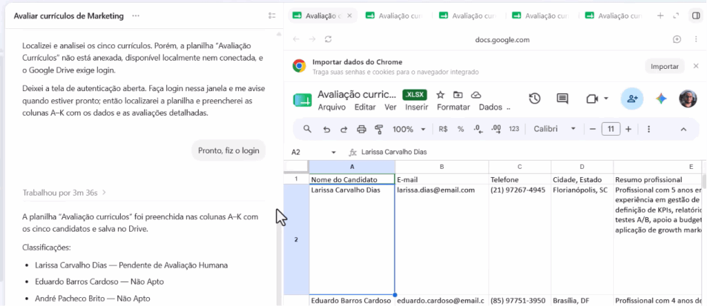Image resolution: width=707 pixels, height=306 pixels.
Task: Increase font size with plus button
Action: click(x=628, y=129)
